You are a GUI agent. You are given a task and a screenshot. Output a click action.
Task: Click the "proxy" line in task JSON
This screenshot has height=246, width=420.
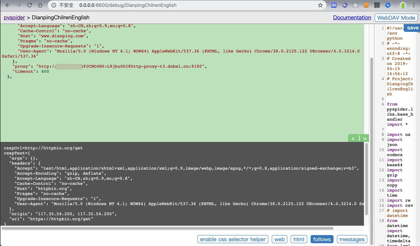(x=110, y=66)
